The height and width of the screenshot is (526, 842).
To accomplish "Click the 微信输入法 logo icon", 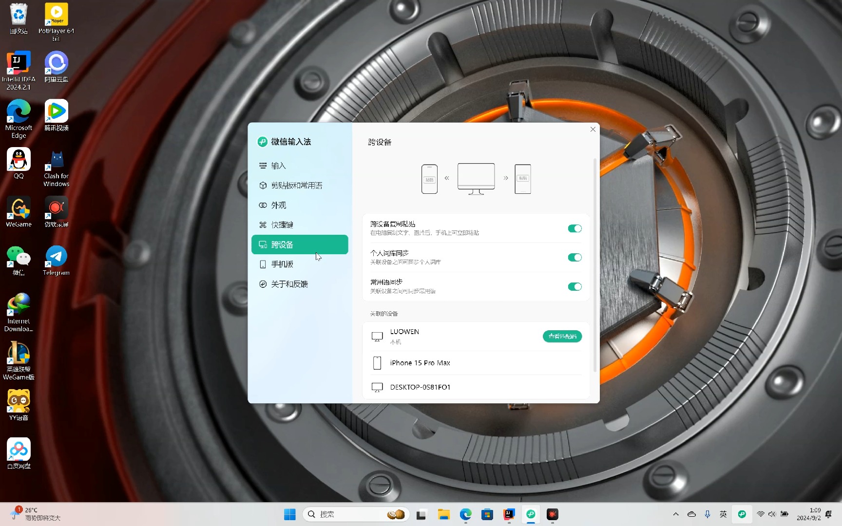I will pyautogui.click(x=262, y=142).
